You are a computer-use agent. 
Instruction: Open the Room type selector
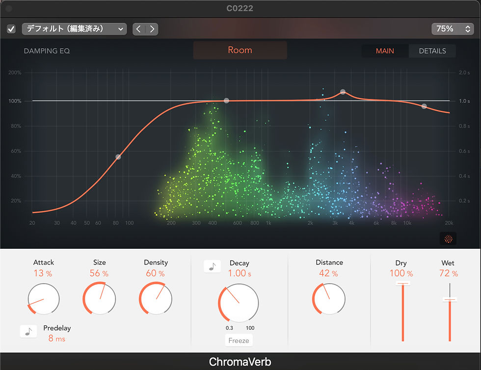pos(240,50)
